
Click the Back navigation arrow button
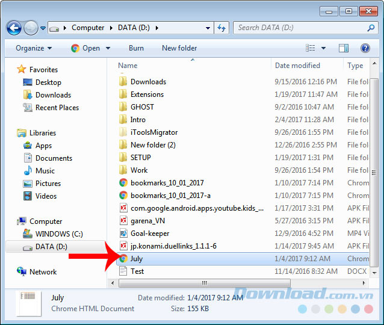click(x=14, y=28)
